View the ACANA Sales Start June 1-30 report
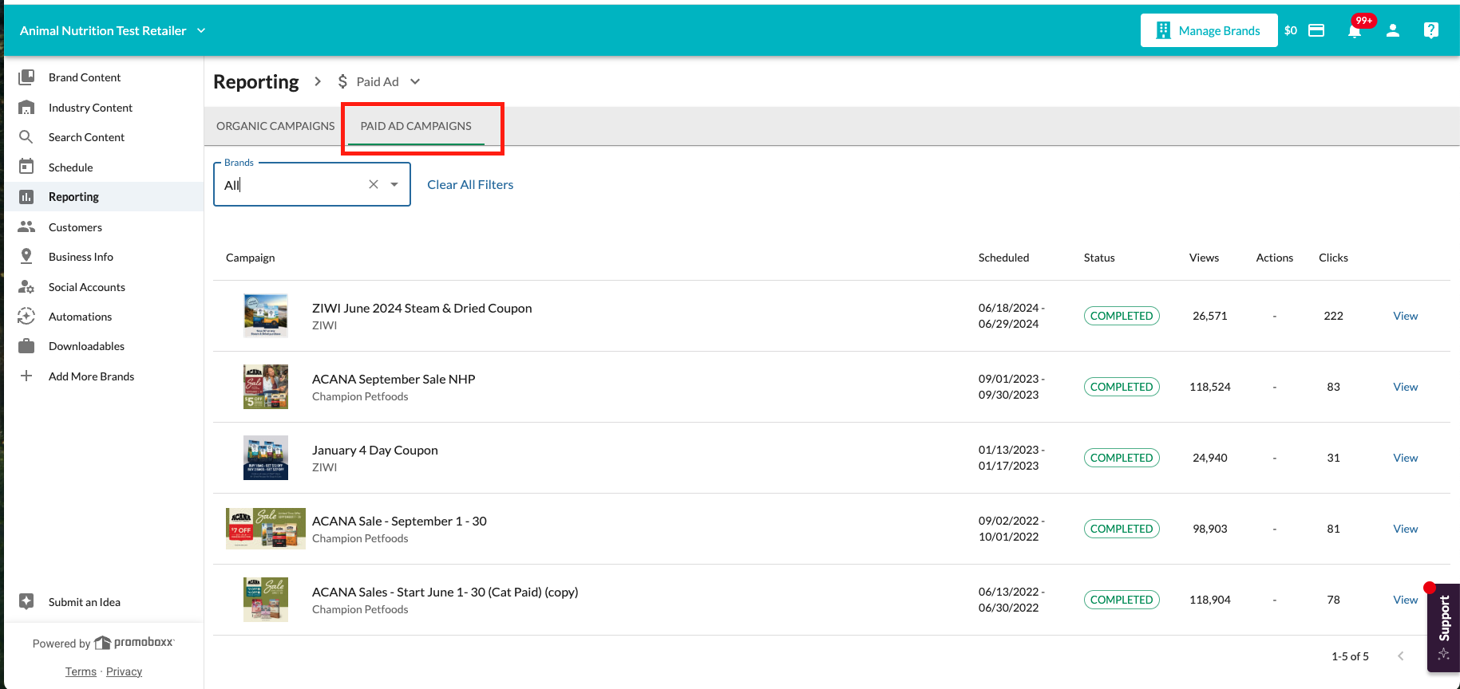1460x689 pixels. point(1405,600)
